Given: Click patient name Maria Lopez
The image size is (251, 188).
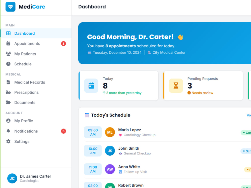Looking at the screenshot, I should pyautogui.click(x=130, y=130).
